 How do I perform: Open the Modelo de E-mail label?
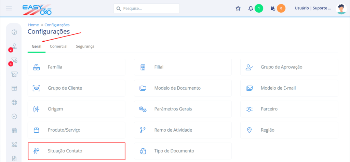point(278,88)
